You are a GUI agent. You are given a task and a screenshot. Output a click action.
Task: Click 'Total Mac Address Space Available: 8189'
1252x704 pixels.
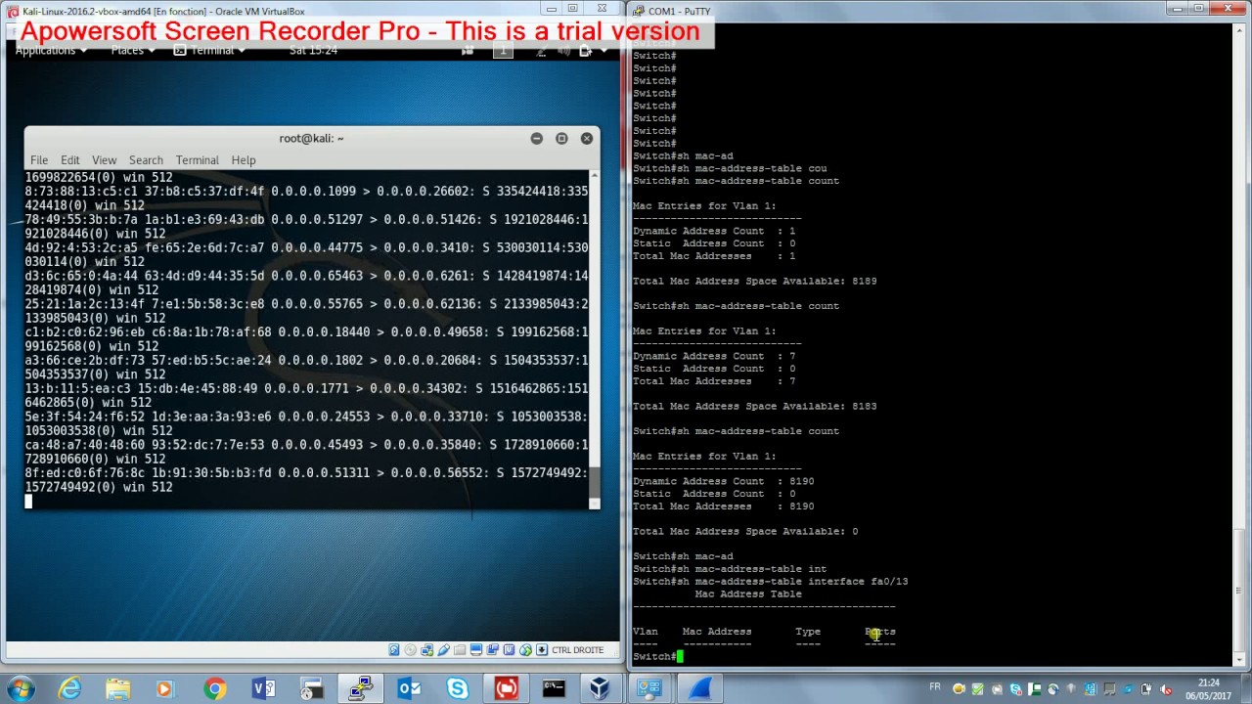[754, 281]
